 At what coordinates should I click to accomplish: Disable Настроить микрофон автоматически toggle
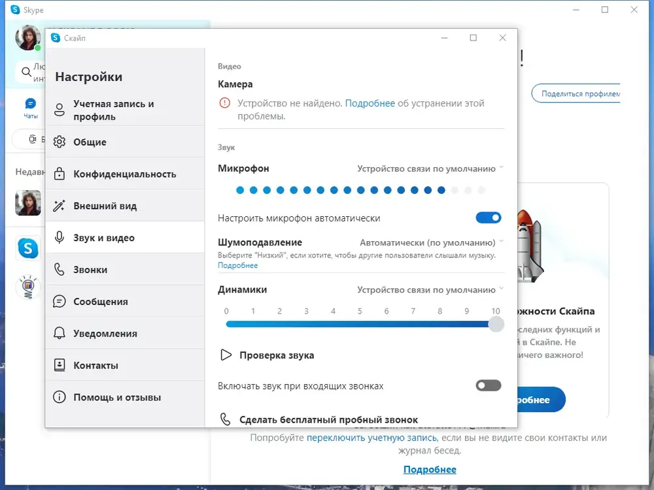point(489,218)
